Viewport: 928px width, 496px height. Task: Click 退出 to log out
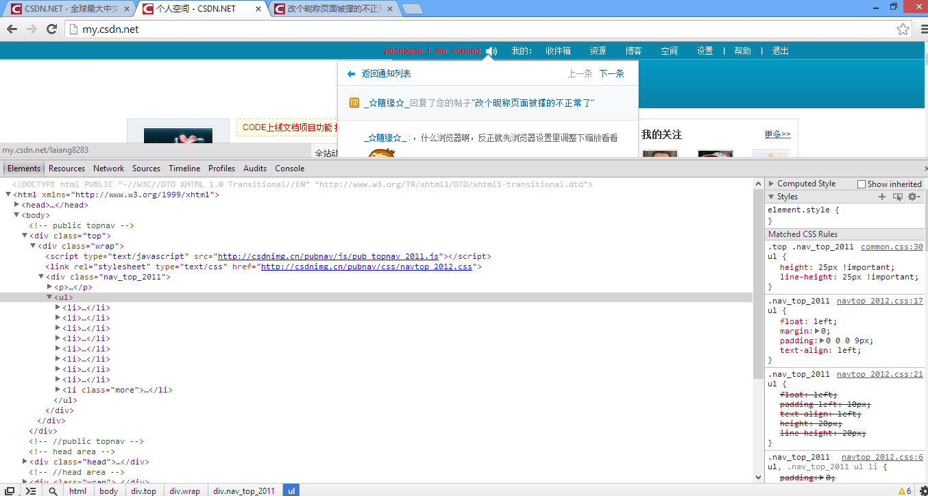point(781,51)
